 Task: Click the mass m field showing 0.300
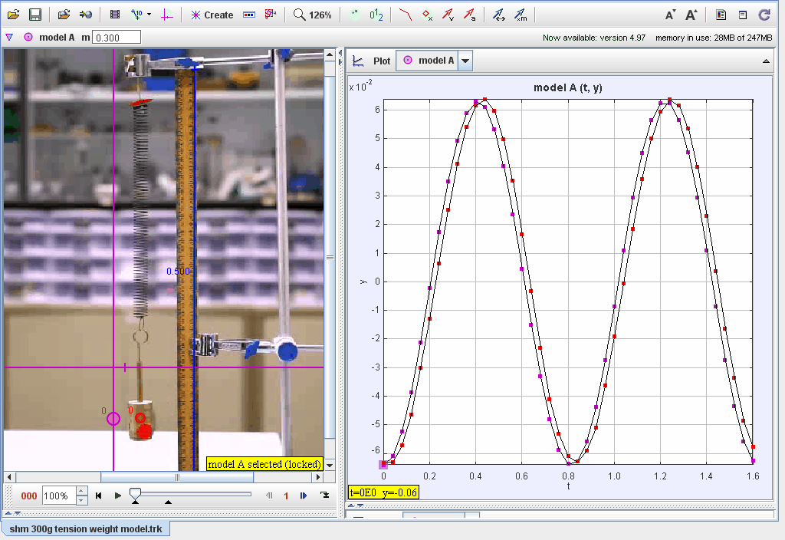[117, 38]
